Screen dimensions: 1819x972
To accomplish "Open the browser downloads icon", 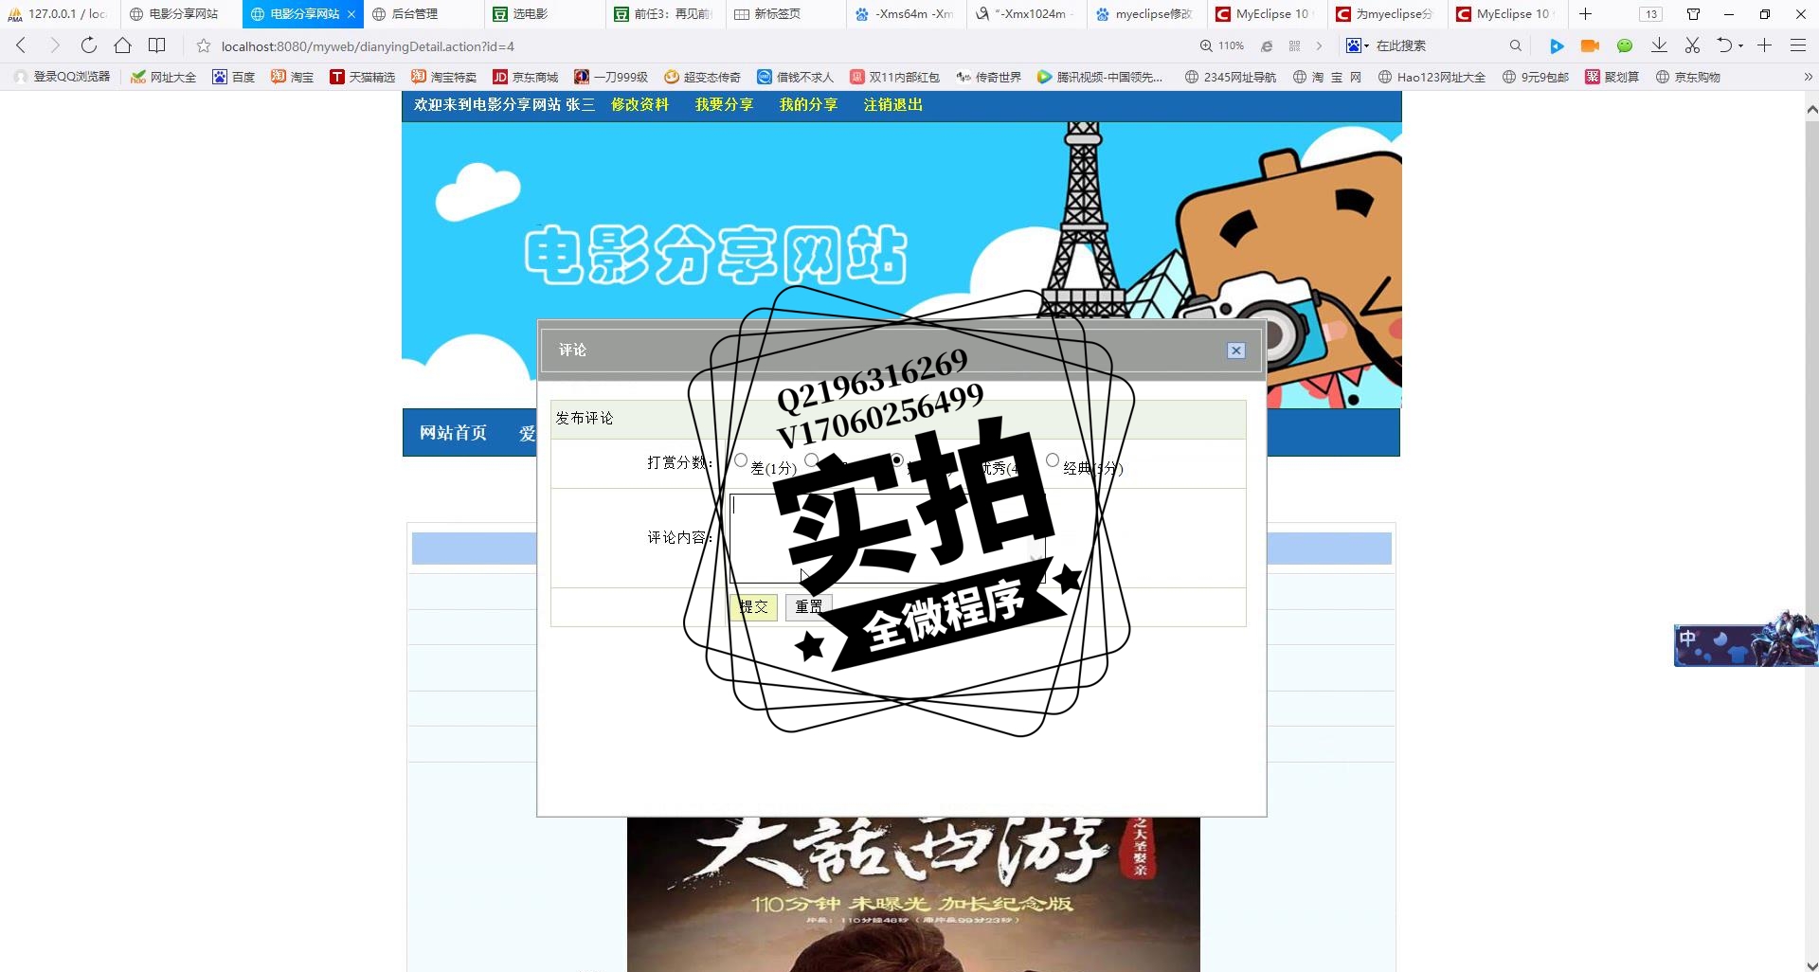I will pyautogui.click(x=1659, y=45).
